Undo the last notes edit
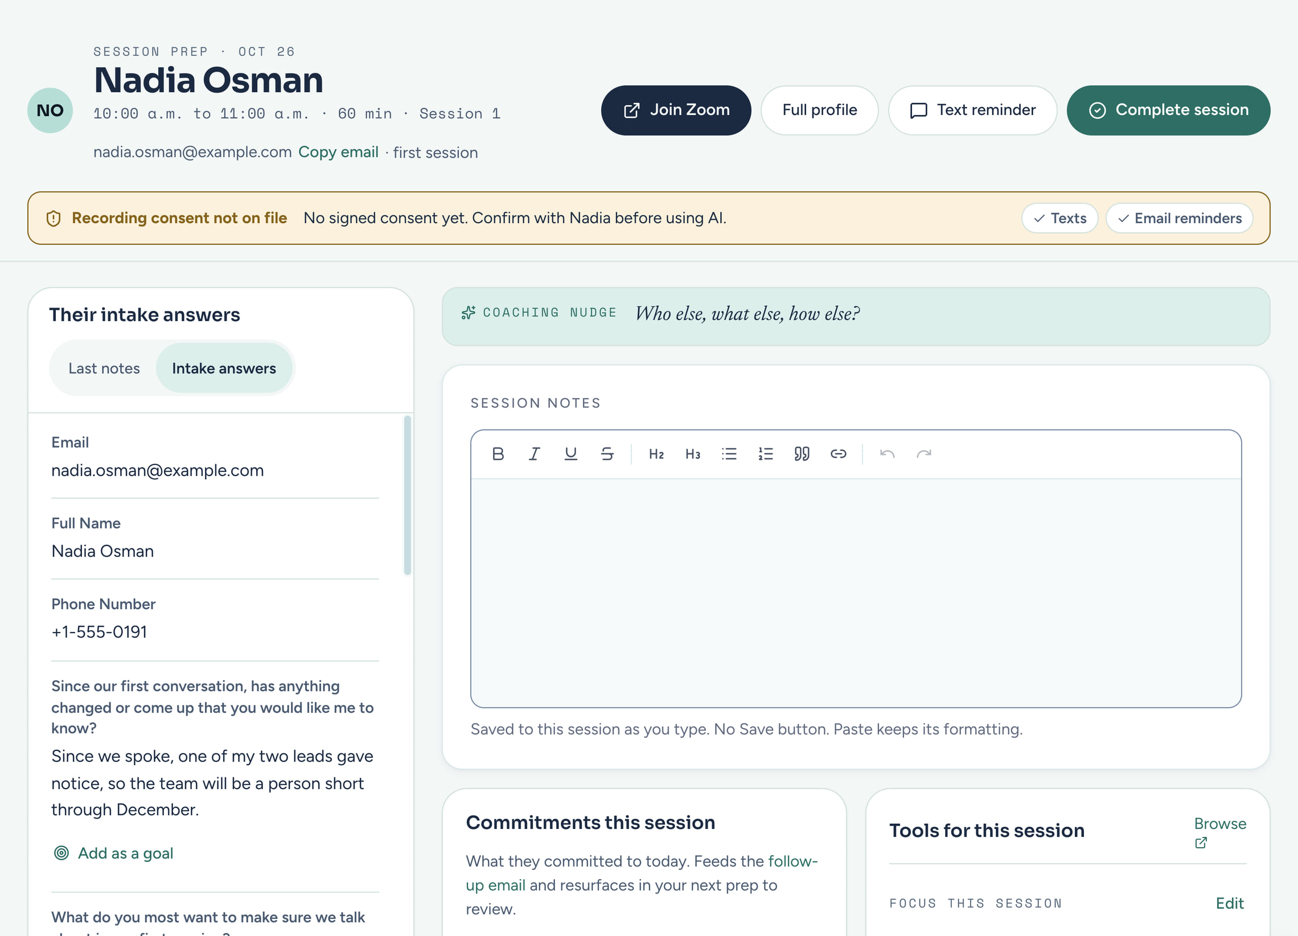 coord(887,454)
